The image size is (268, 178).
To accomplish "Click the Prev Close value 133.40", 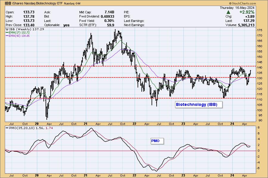I will [29, 25].
